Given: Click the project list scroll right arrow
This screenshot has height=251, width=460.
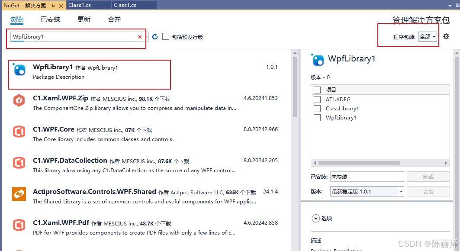Looking at the screenshot, I should pos(446,163).
